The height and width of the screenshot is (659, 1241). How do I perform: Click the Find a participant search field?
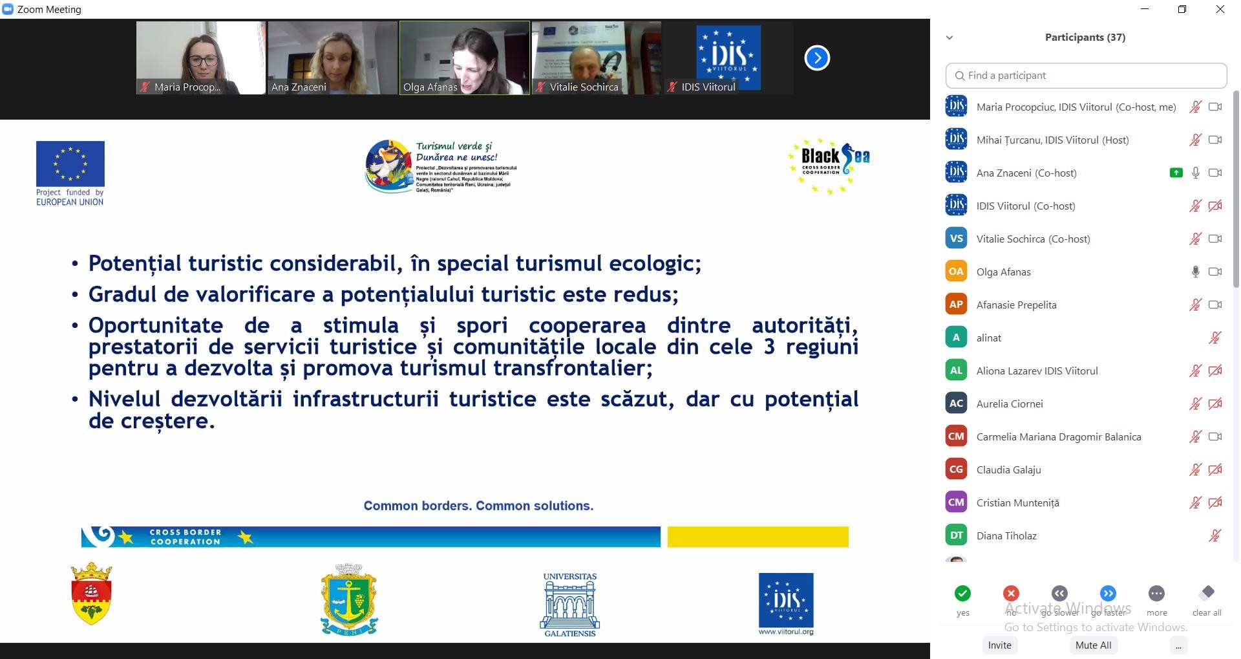(x=1086, y=76)
